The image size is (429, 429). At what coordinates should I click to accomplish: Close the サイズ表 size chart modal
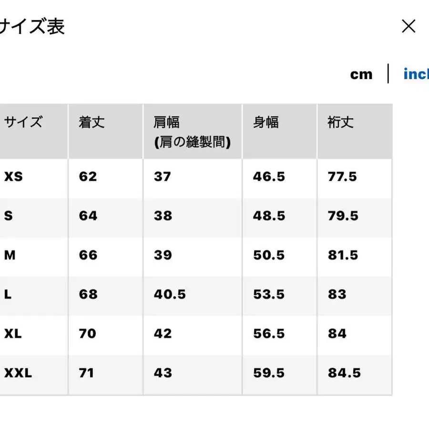click(409, 26)
